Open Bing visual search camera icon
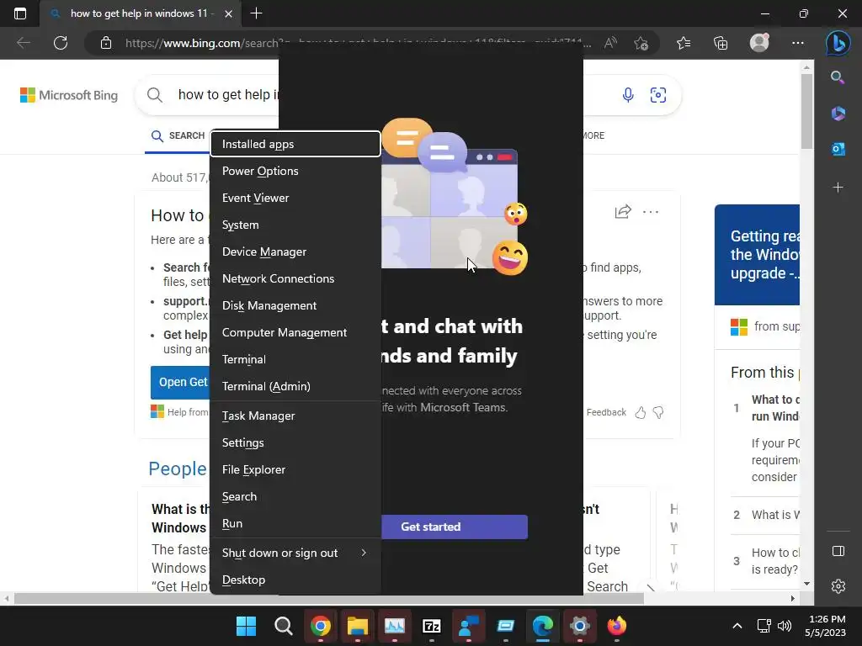This screenshot has width=862, height=646. [x=658, y=95]
